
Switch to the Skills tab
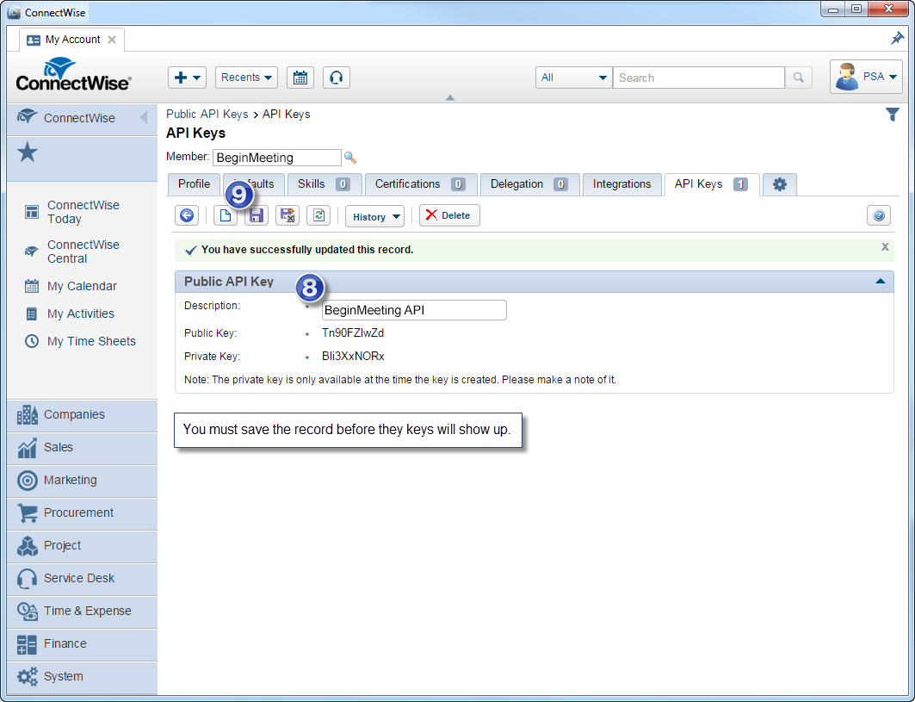pos(325,184)
